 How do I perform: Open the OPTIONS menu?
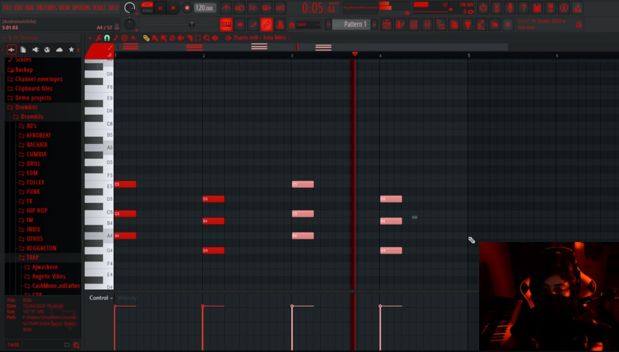[81, 7]
